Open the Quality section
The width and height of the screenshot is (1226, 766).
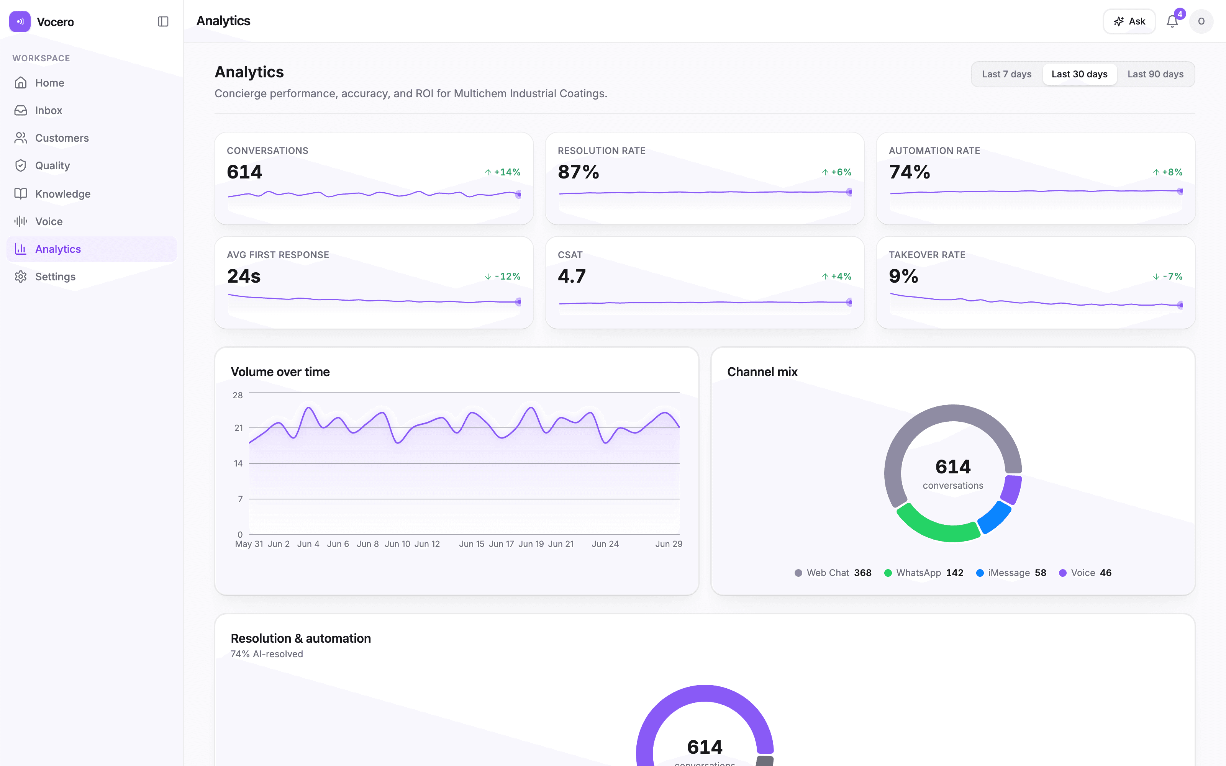click(x=92, y=166)
